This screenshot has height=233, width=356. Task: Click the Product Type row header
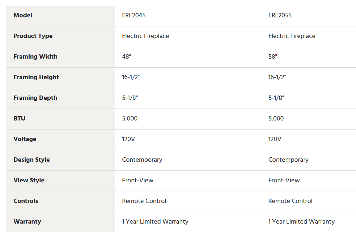point(33,36)
